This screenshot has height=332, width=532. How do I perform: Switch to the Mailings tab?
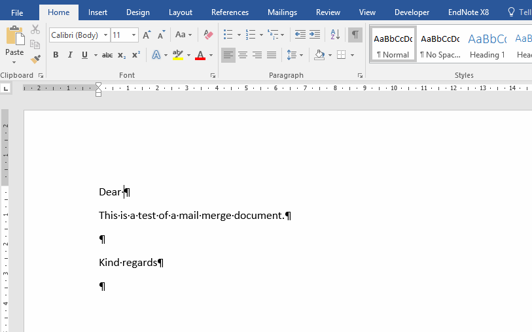click(282, 12)
